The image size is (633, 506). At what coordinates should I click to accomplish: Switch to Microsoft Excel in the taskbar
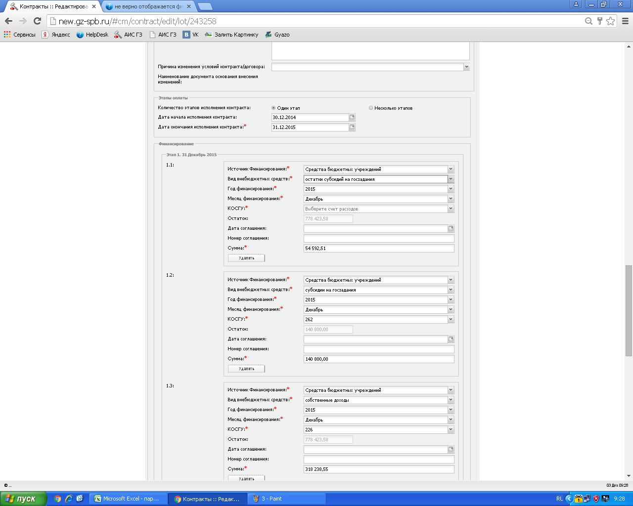coord(128,499)
